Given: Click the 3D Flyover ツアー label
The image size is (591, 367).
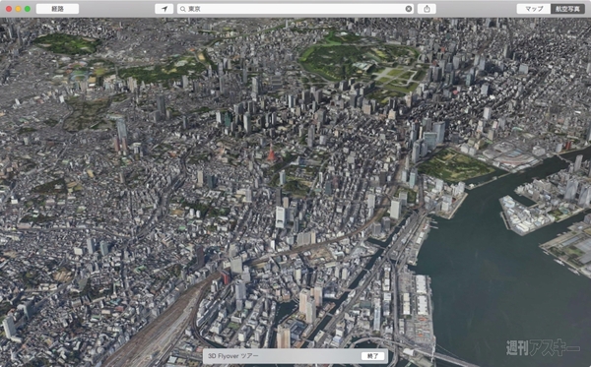Looking at the screenshot, I should (232, 356).
